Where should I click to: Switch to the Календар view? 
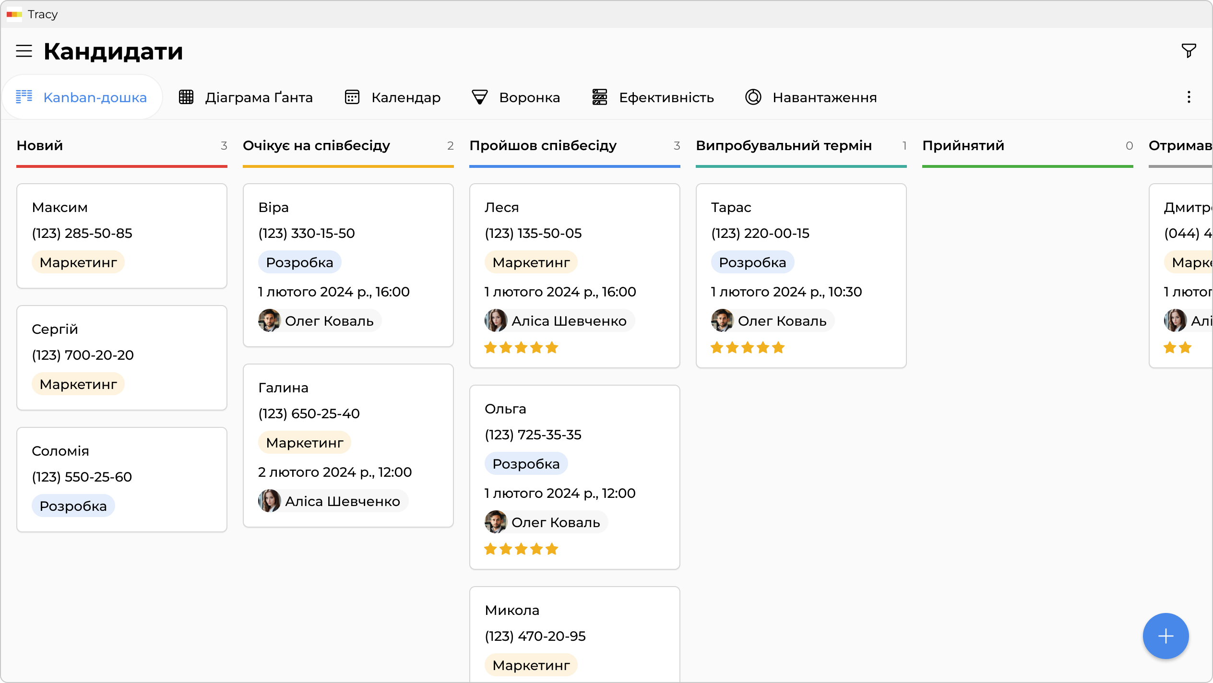pos(392,97)
